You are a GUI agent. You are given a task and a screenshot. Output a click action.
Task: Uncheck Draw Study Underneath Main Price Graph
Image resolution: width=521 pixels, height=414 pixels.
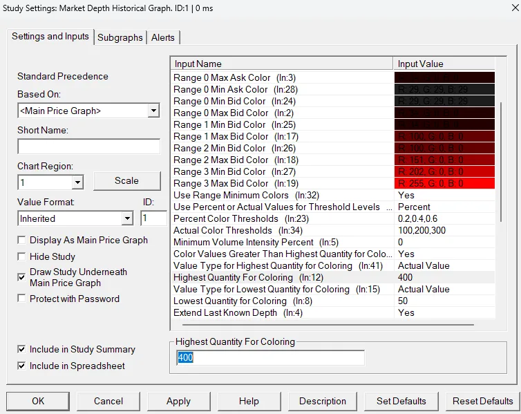coord(21,277)
